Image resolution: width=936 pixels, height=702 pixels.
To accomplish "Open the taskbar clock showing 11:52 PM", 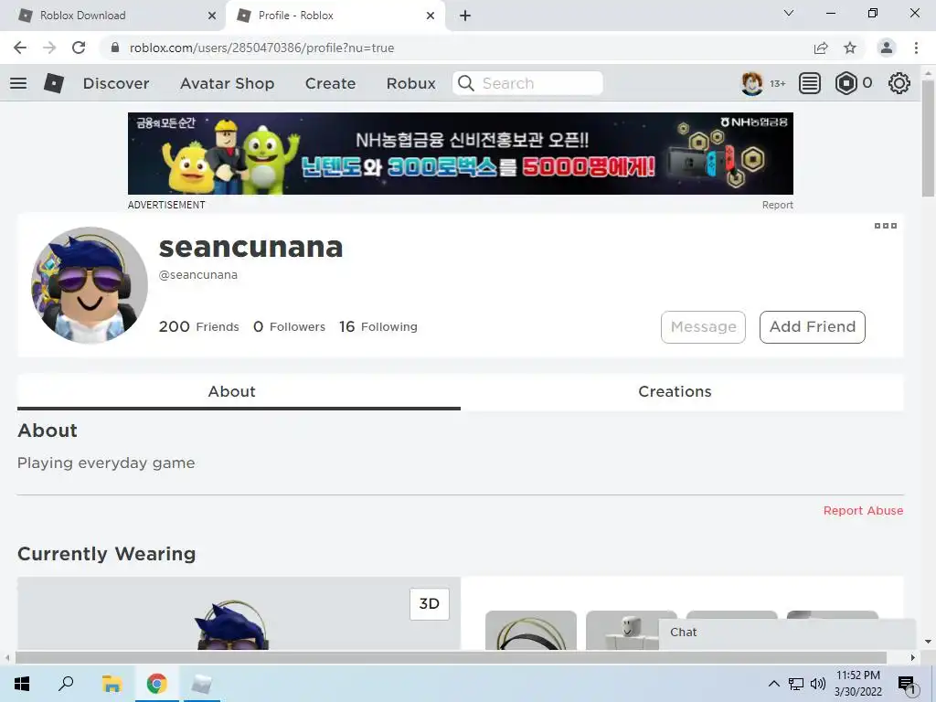I will pos(857,684).
